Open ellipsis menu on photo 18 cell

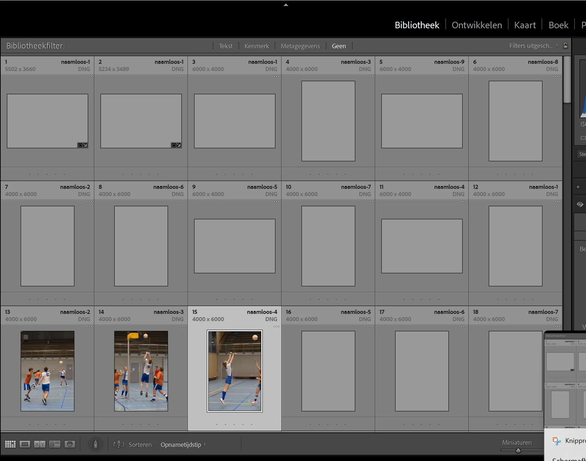pyautogui.click(x=557, y=327)
